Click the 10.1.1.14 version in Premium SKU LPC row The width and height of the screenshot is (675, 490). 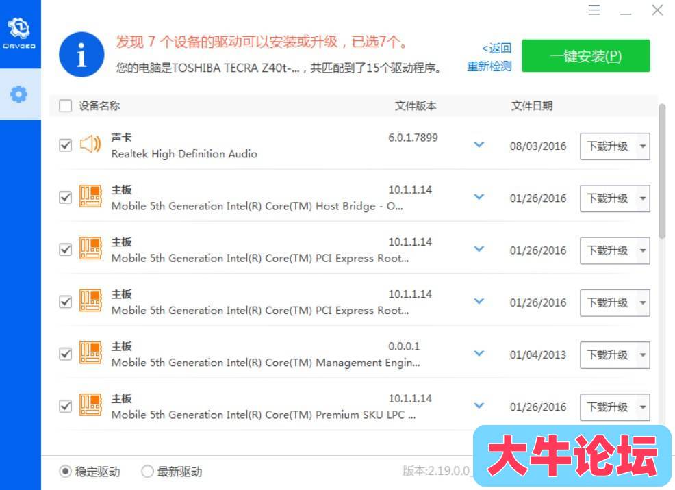(410, 399)
